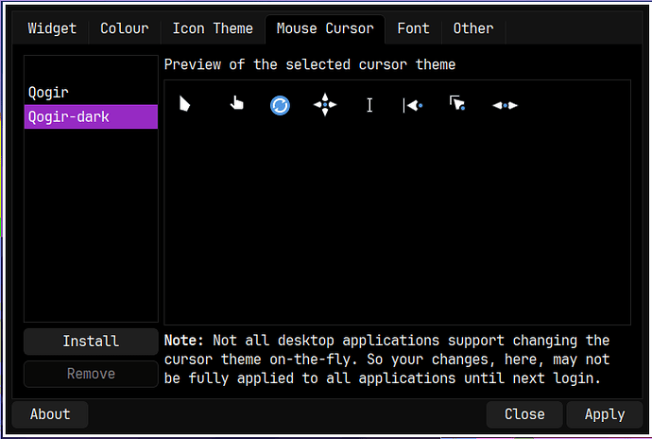Select the Qogir-dark cursor theme
The image size is (652, 439).
91,116
